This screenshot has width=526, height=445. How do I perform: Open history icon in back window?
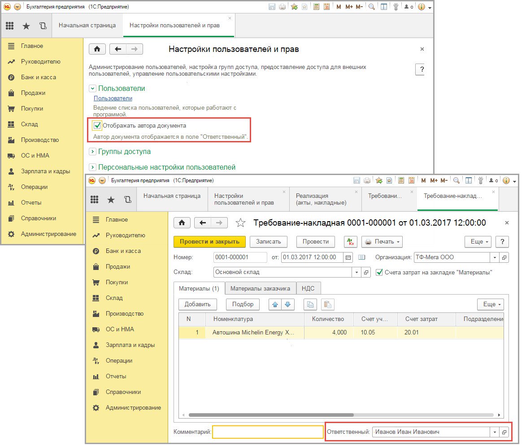coord(43,26)
